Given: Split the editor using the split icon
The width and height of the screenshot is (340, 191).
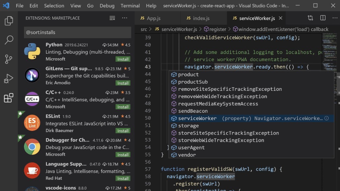Looking at the screenshot, I should pos(323,18).
